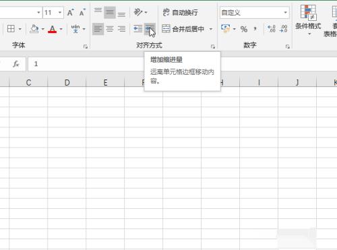This screenshot has height=250, width=337.
Task: Open the phonetic guide dropdown arrow
Action: (84, 29)
